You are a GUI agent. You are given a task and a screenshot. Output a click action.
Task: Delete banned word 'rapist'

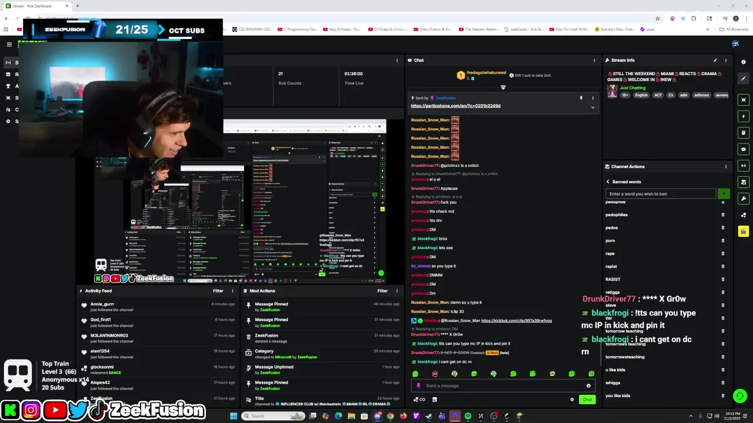click(723, 266)
